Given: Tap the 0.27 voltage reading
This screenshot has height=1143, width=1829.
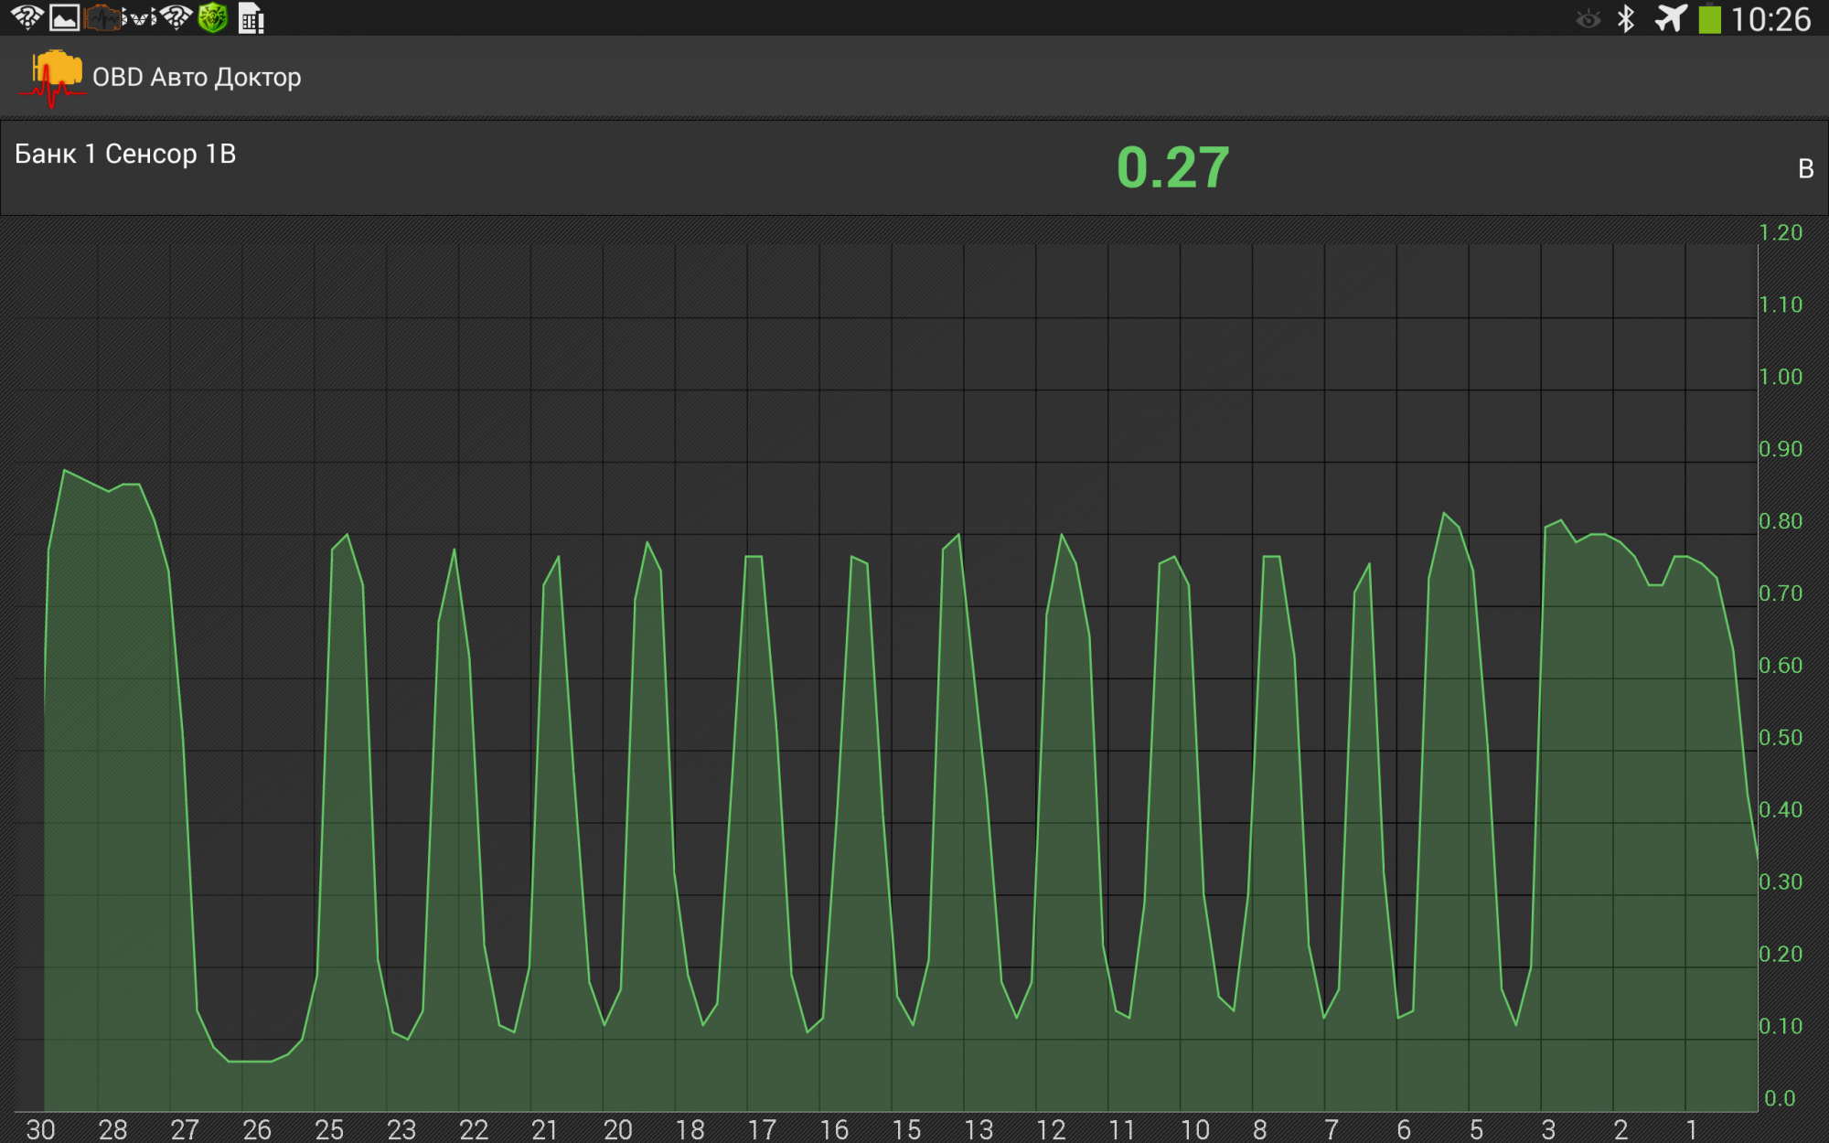Looking at the screenshot, I should tap(1172, 168).
